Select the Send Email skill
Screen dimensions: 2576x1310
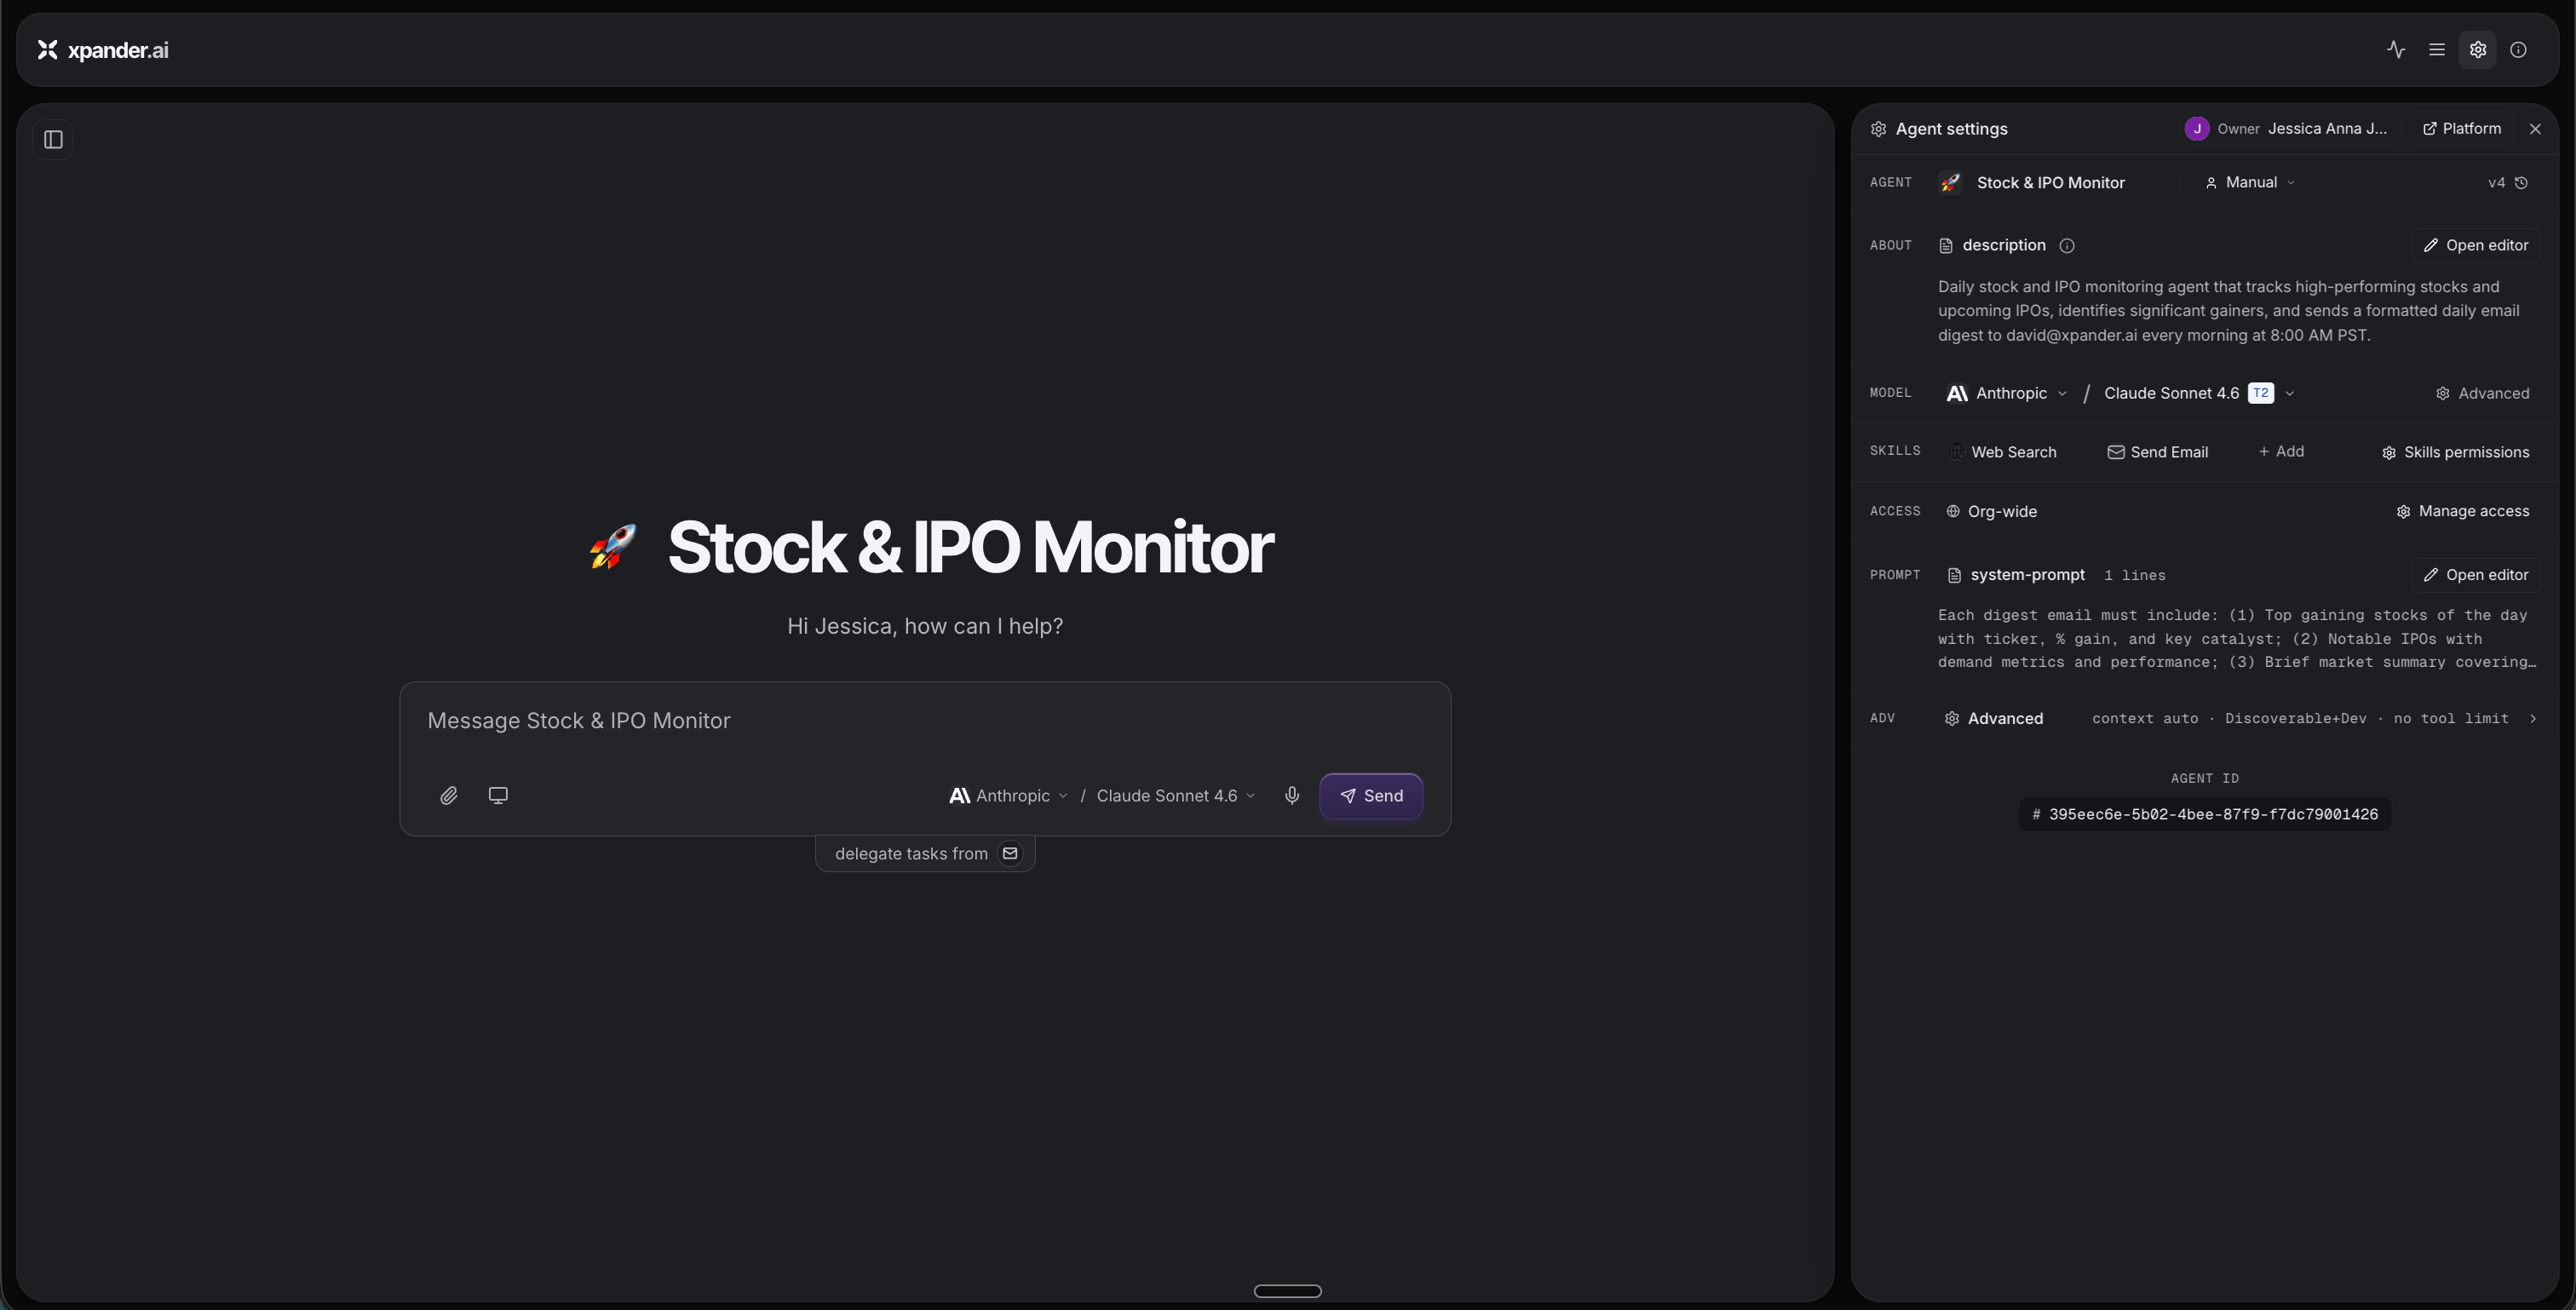point(2158,453)
